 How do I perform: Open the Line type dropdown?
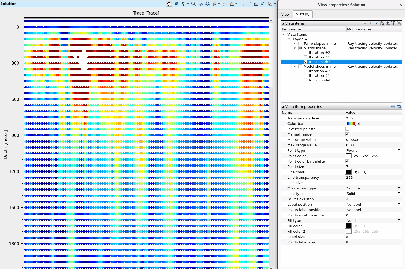pyautogui.click(x=374, y=194)
